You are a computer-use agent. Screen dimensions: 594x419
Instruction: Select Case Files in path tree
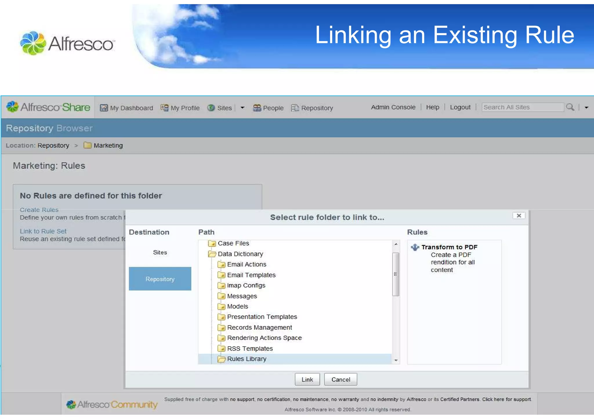tap(233, 243)
